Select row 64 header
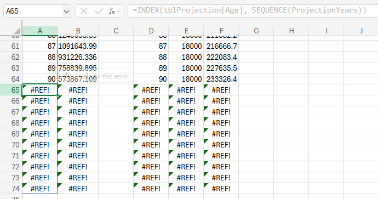 tap(11, 79)
